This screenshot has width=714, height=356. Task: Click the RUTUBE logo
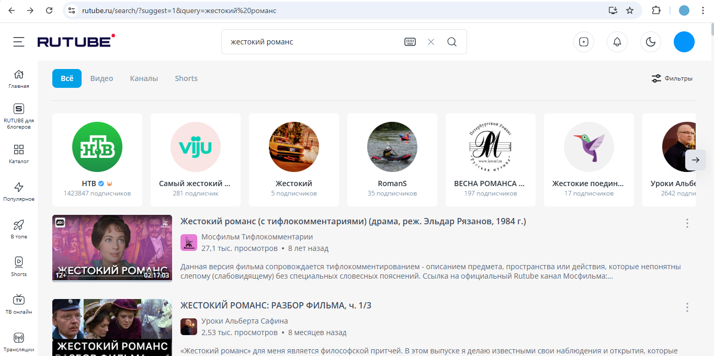76,41
